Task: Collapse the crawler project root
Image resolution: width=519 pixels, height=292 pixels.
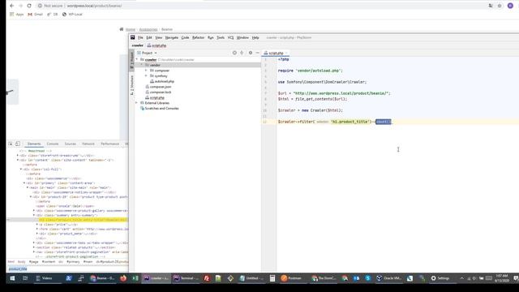Action: (137, 59)
